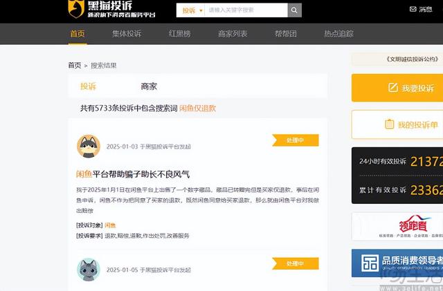Image resolution: width=443 pixels, height=291 pixels.
Task: Click first complaint's cat avatar
Action: 88,146
